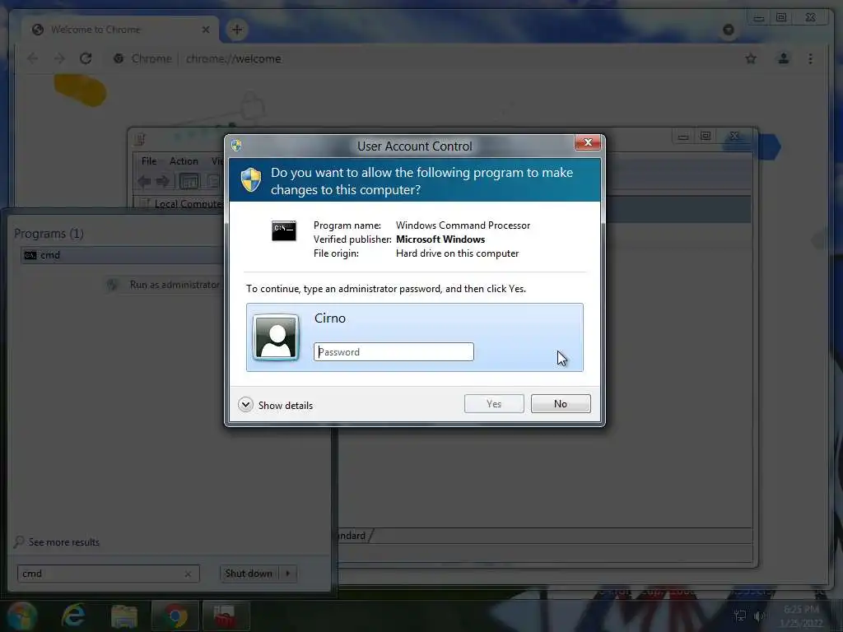843x632 pixels.
Task: Click the volume speaker tray icon
Action: (x=759, y=616)
